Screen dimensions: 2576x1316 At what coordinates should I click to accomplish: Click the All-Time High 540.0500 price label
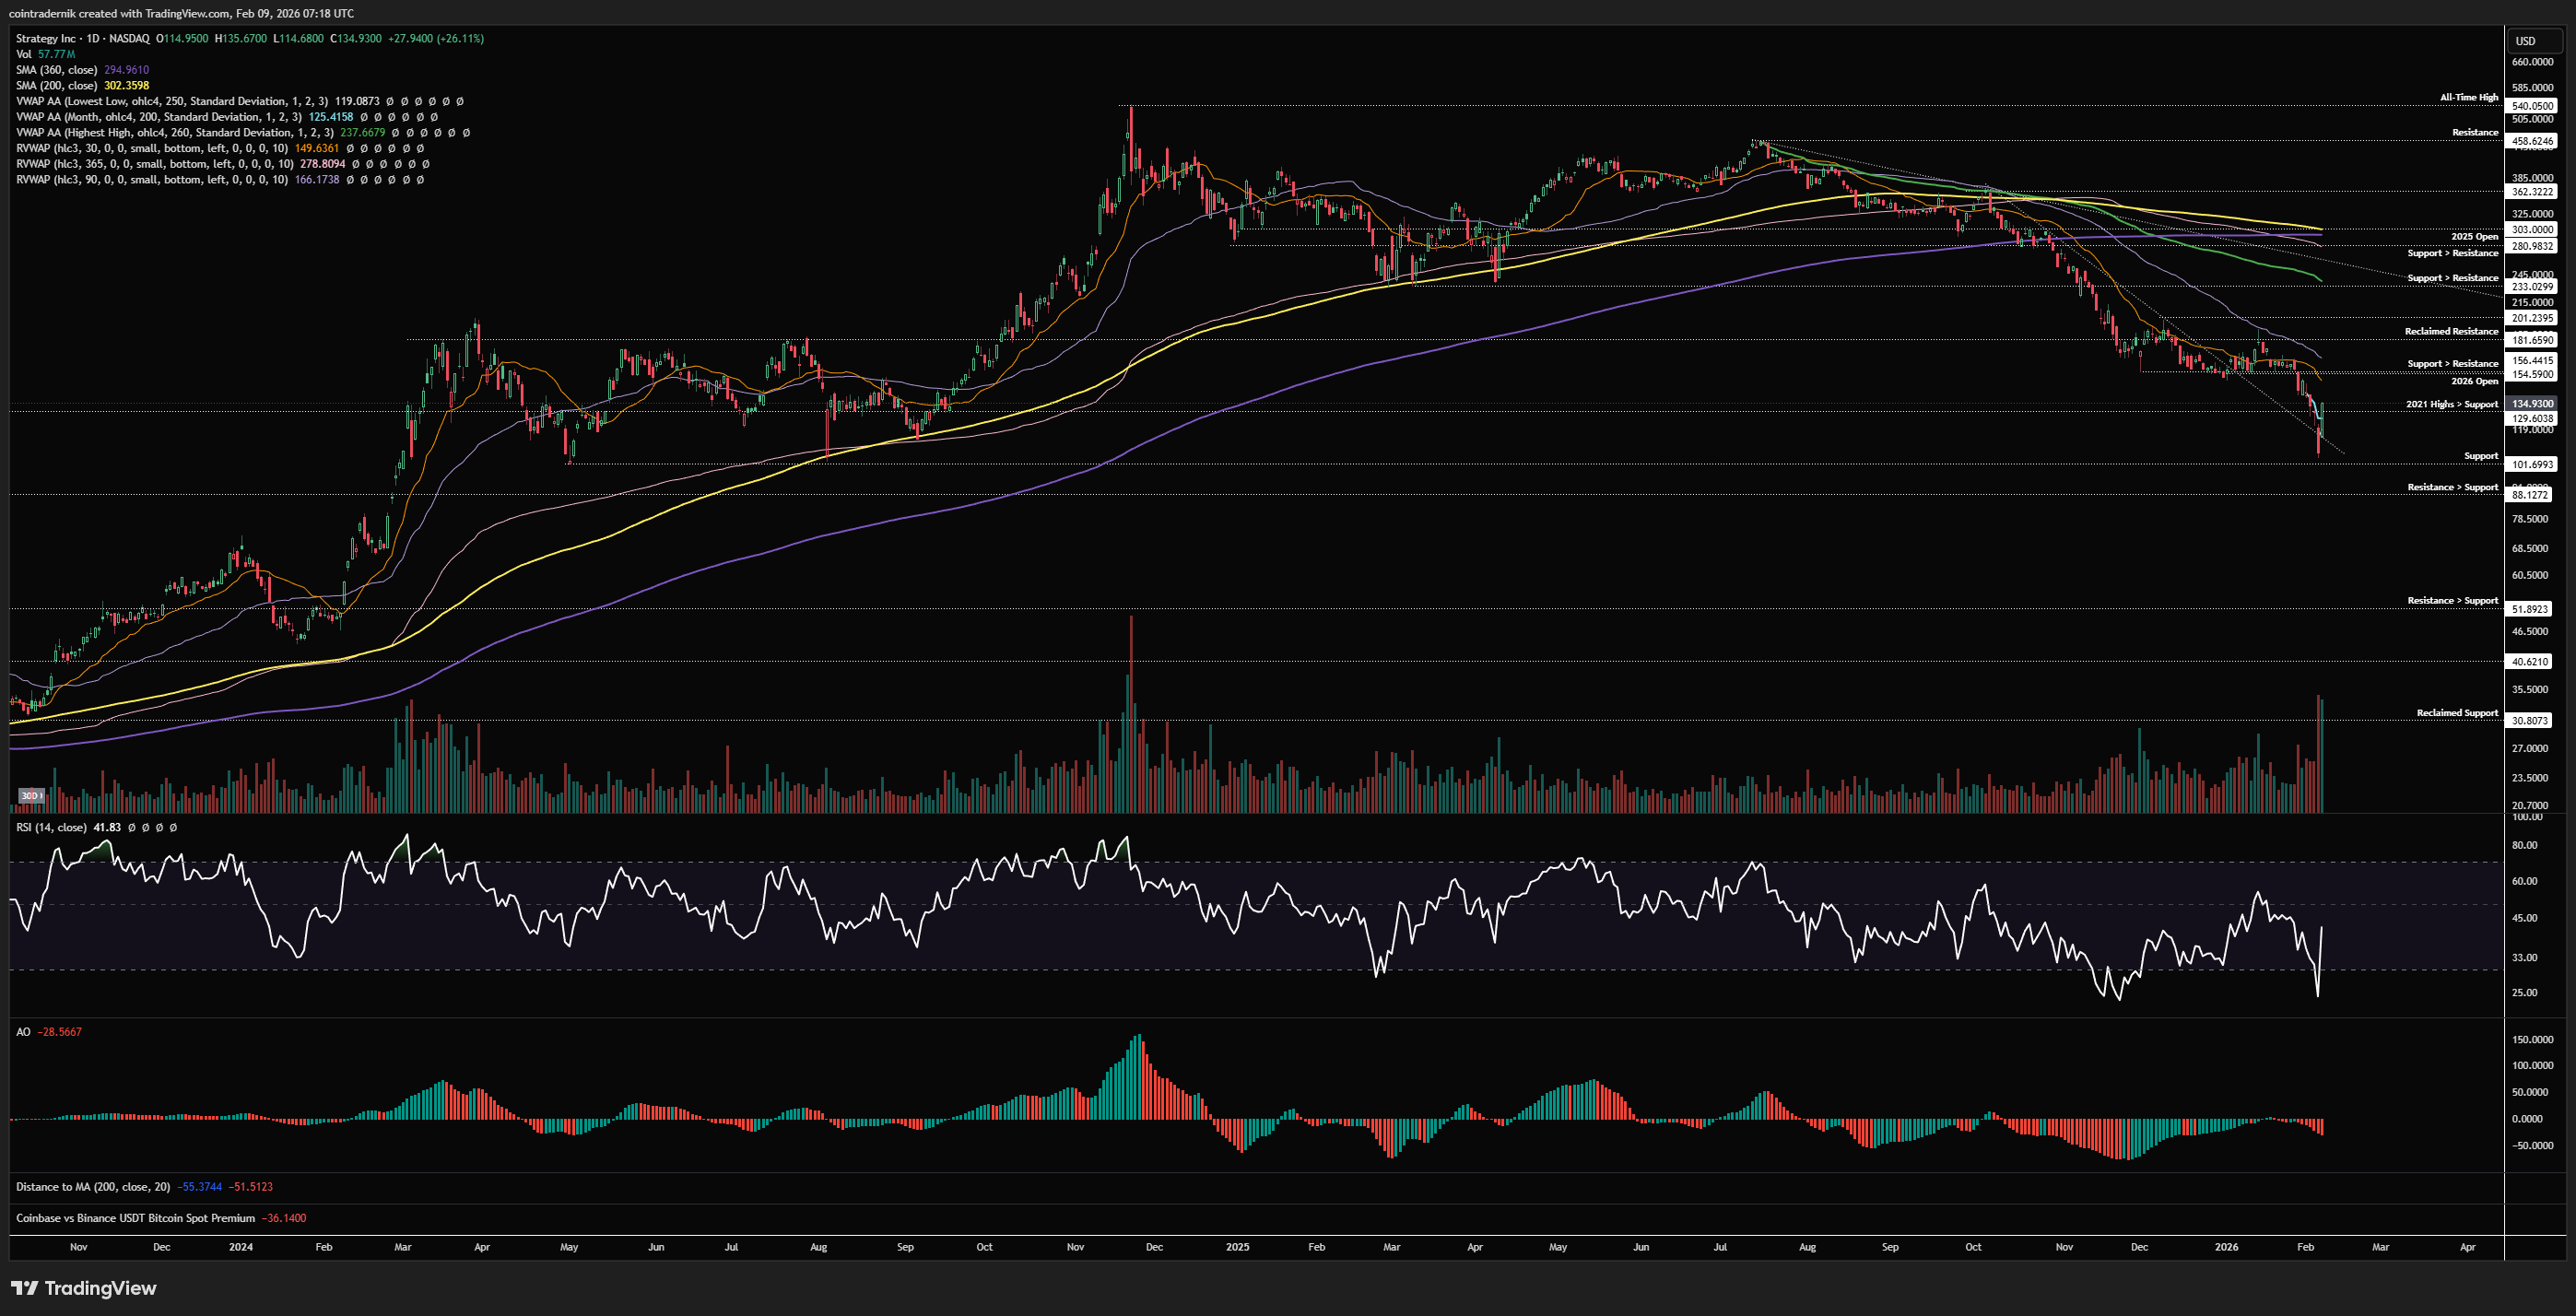coord(2532,106)
